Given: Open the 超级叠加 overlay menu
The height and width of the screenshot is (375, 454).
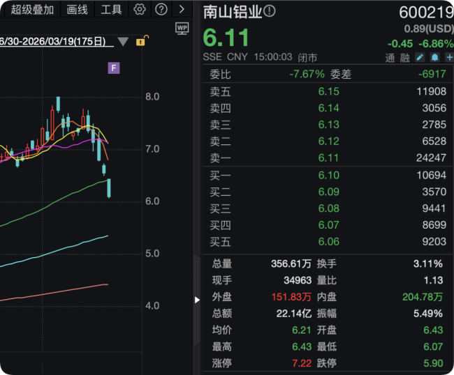Looking at the screenshot, I should 32,10.
